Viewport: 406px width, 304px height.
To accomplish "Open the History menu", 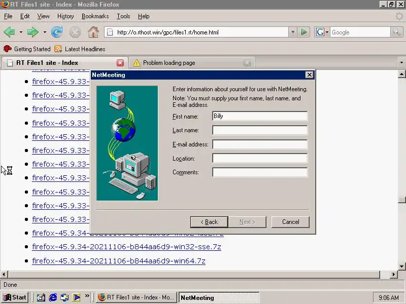I will click(65, 16).
